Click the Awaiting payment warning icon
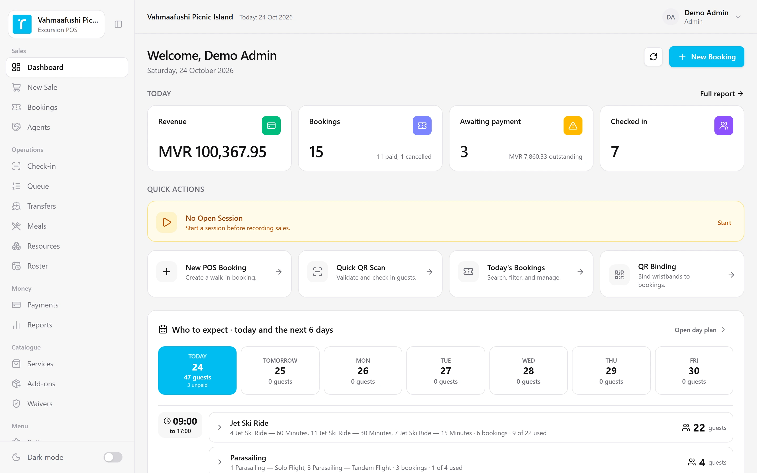 [572, 125]
